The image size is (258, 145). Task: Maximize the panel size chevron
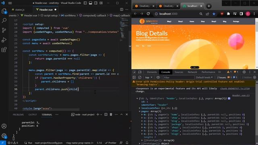tap(121, 114)
